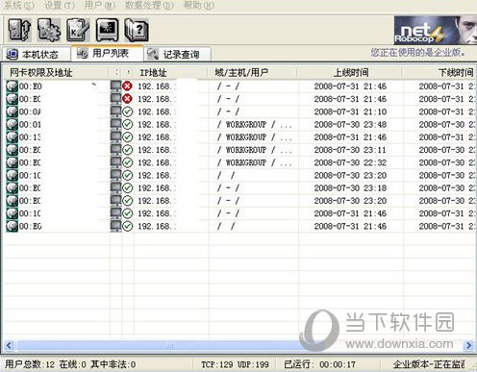Image resolution: width=477 pixels, height=372 pixels.
Task: Click the monitor screen toolbar icon
Action: click(x=107, y=30)
